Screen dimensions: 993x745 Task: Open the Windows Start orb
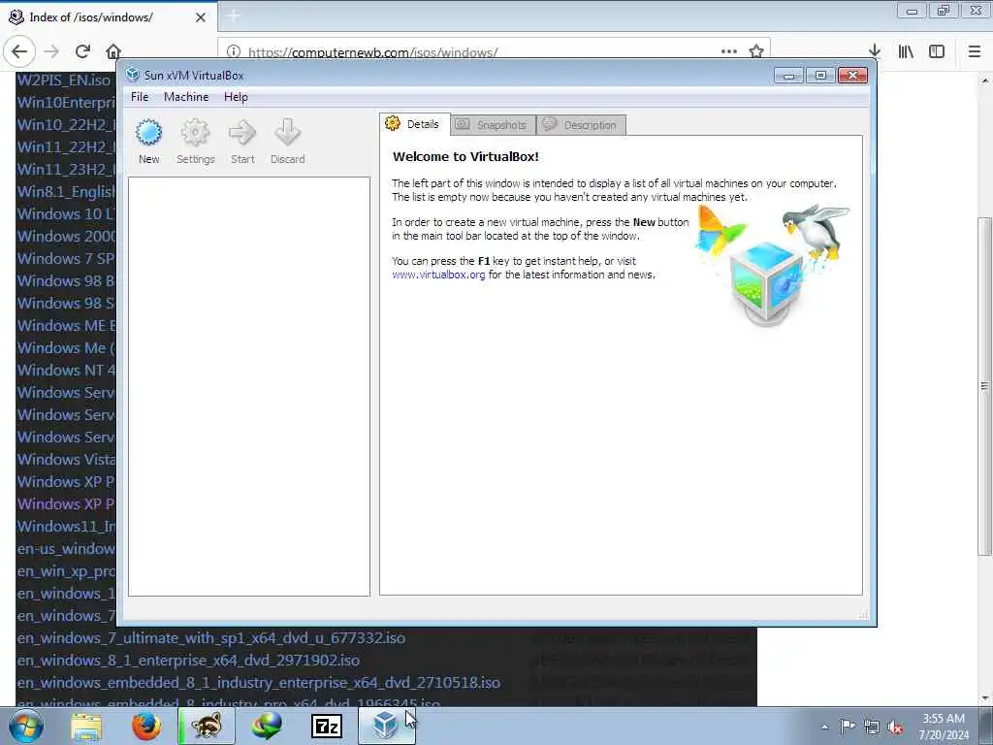point(26,726)
